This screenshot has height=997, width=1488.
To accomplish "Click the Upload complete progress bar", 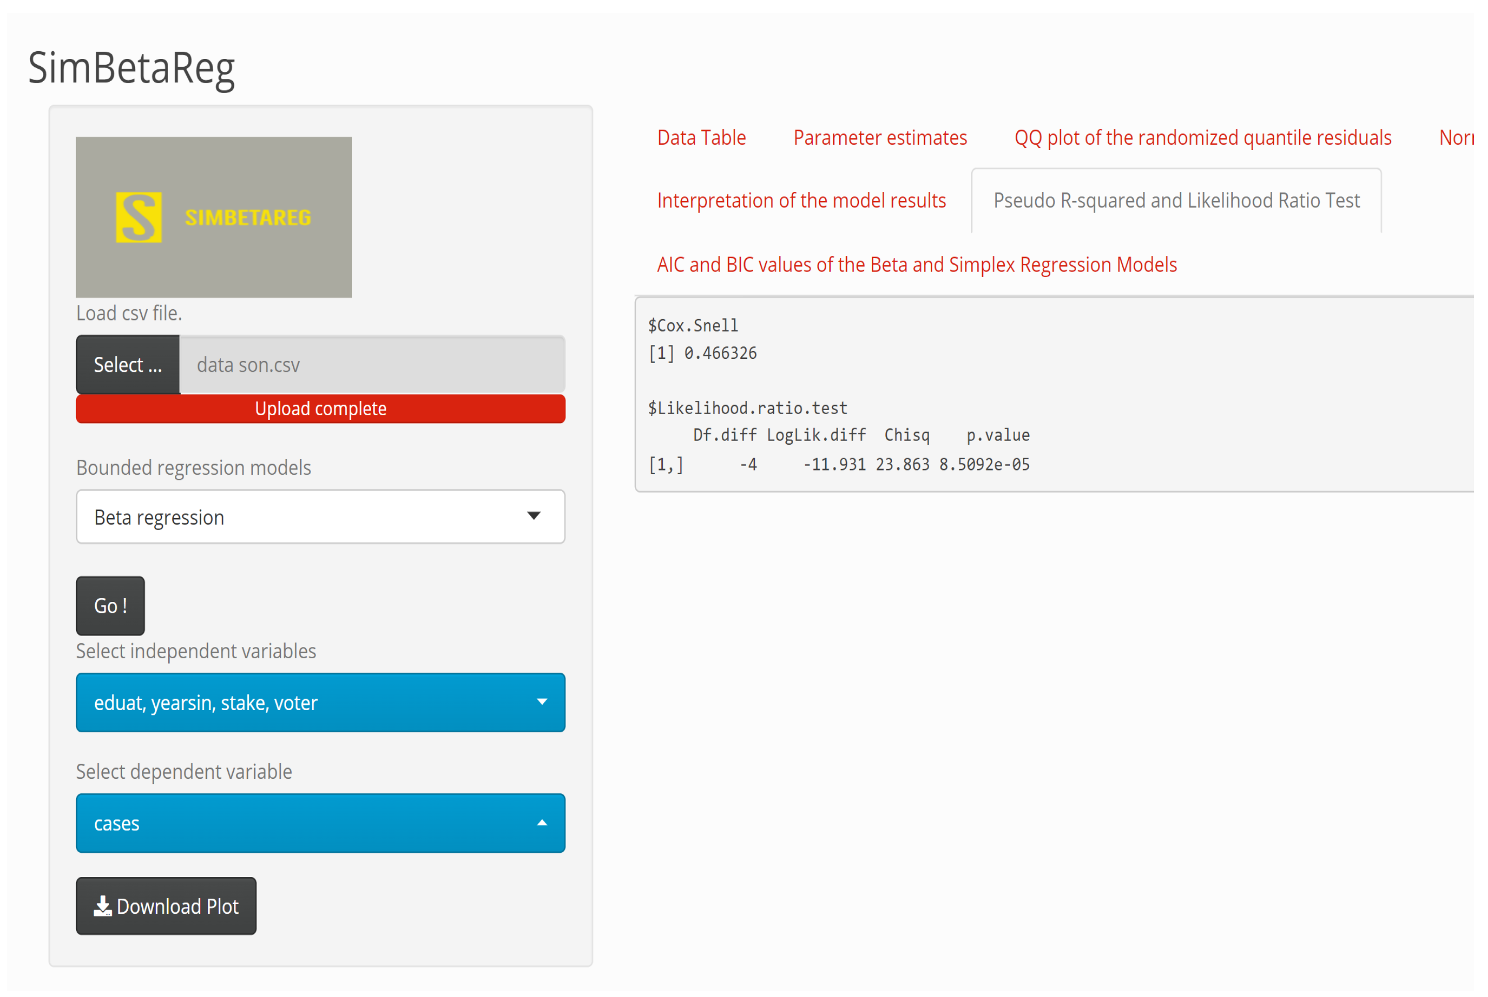I will (x=320, y=409).
